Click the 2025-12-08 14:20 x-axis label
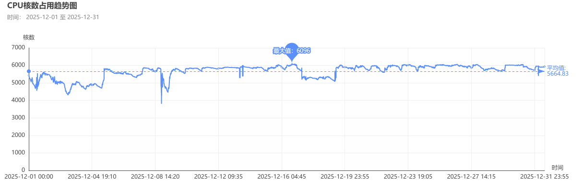Viewport: 583px width, 192px height. [155, 177]
